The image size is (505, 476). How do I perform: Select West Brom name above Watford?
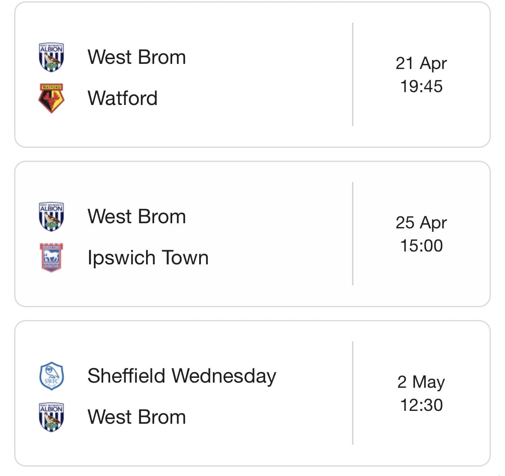point(137,57)
